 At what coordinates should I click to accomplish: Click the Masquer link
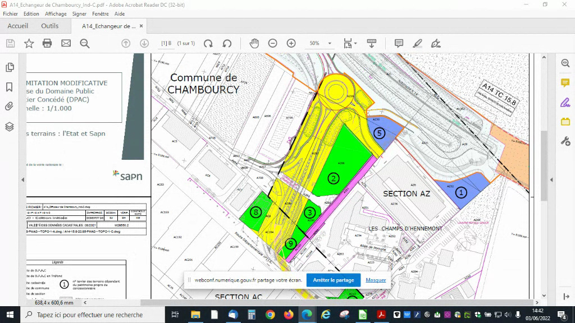coord(376,280)
